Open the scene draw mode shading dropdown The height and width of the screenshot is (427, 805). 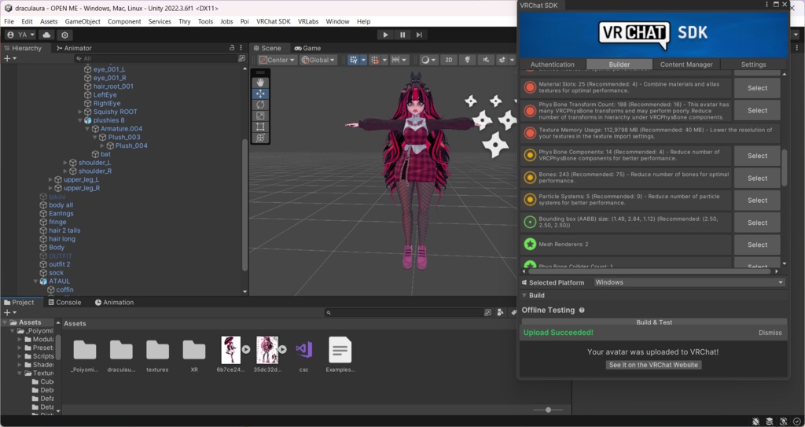click(429, 60)
